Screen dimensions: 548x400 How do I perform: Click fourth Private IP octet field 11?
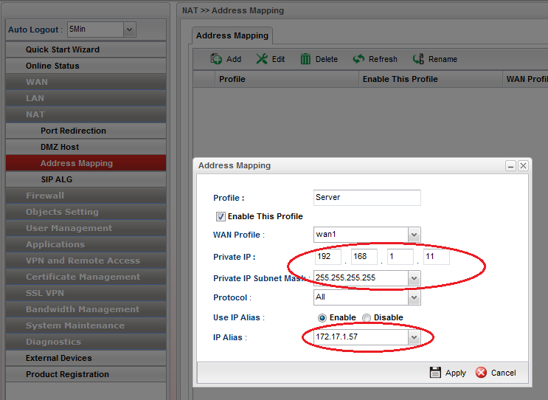click(x=437, y=257)
